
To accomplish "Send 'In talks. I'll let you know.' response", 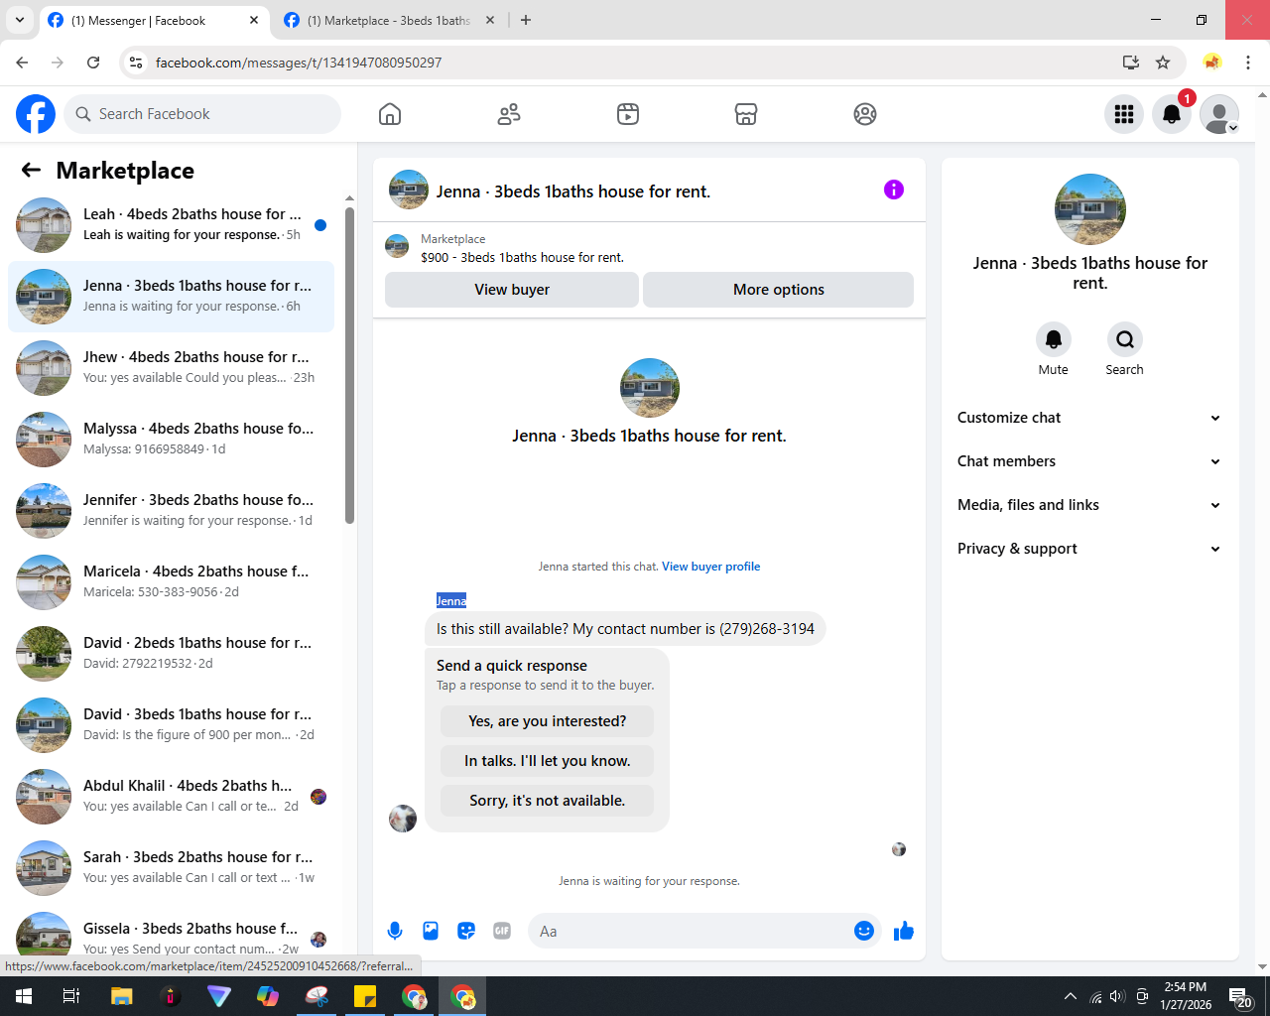I will (548, 761).
